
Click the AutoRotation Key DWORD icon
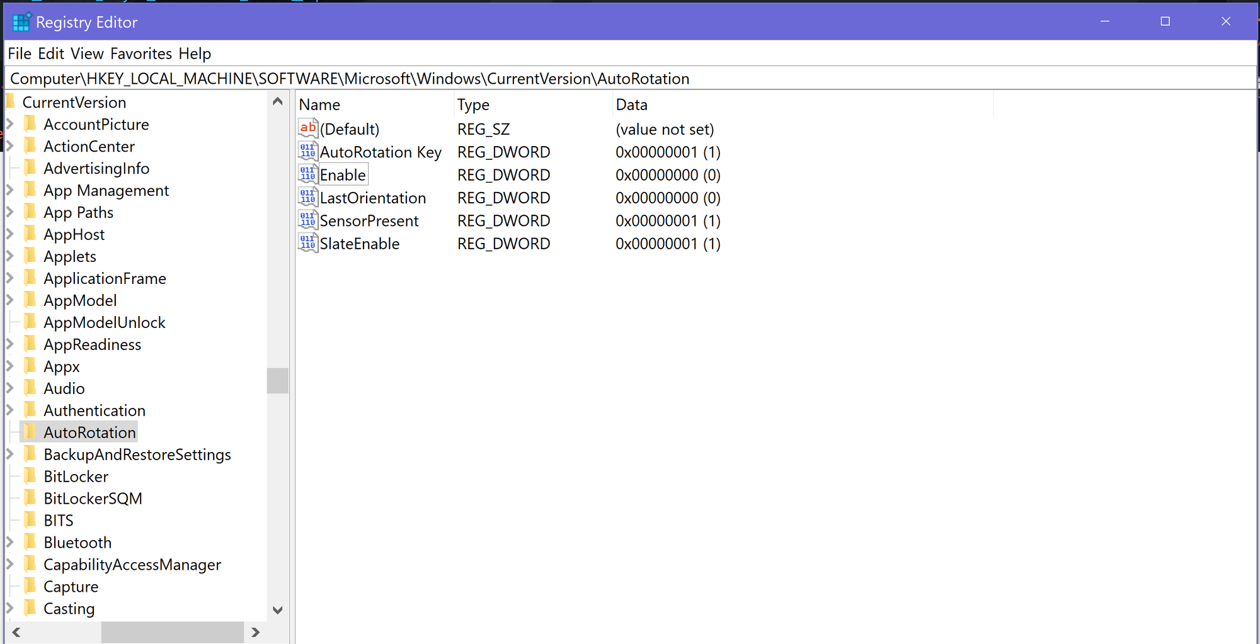pos(308,151)
